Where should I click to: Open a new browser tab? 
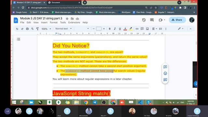85,2
